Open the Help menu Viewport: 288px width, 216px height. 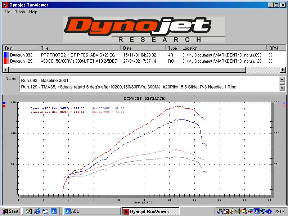[33, 12]
